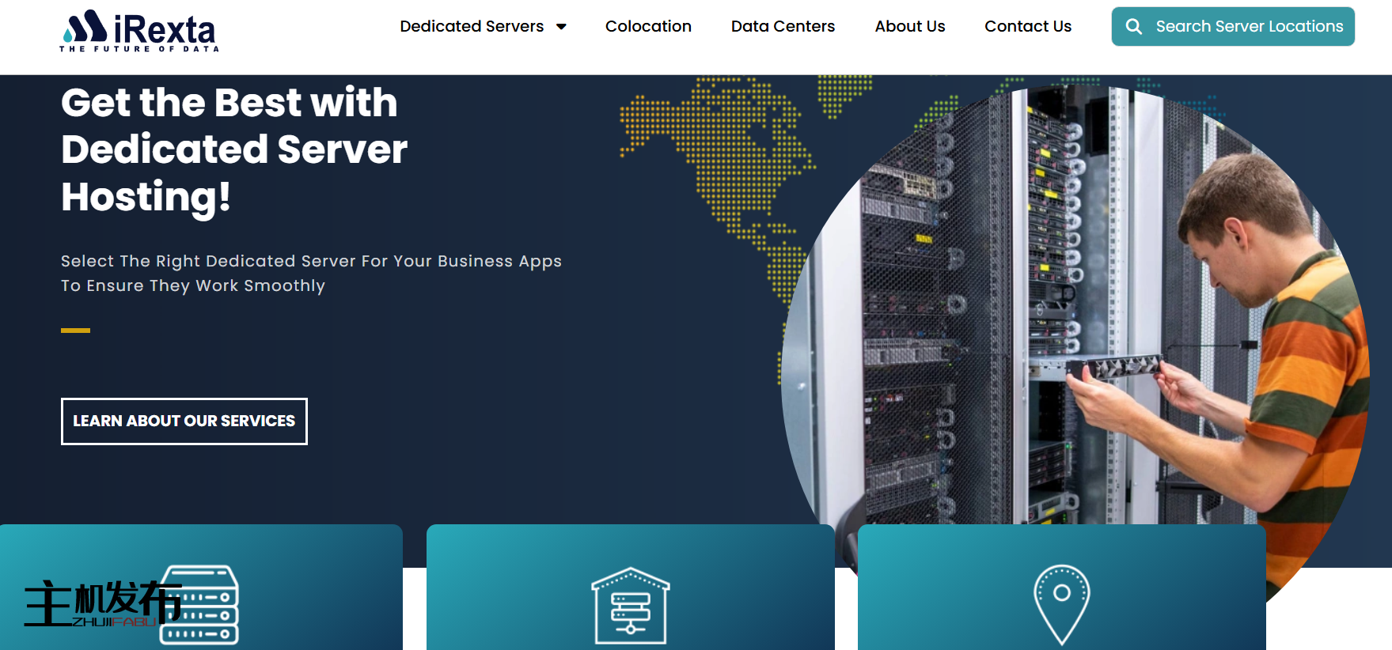Screen dimensions: 1392x650
Task: Click the 'Select The Right Dedicated Server' subtitle
Action: [x=311, y=273]
